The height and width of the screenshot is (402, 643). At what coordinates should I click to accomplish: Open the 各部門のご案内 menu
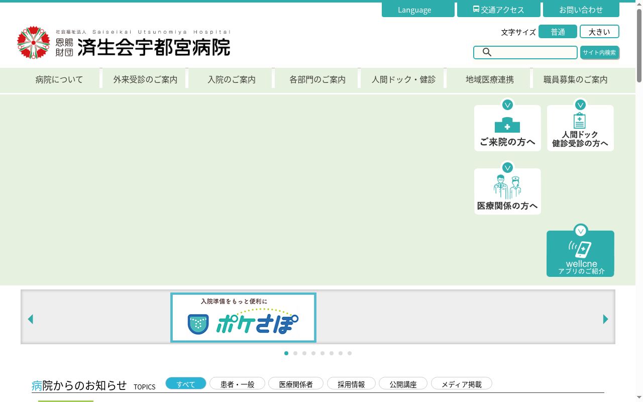point(317,79)
